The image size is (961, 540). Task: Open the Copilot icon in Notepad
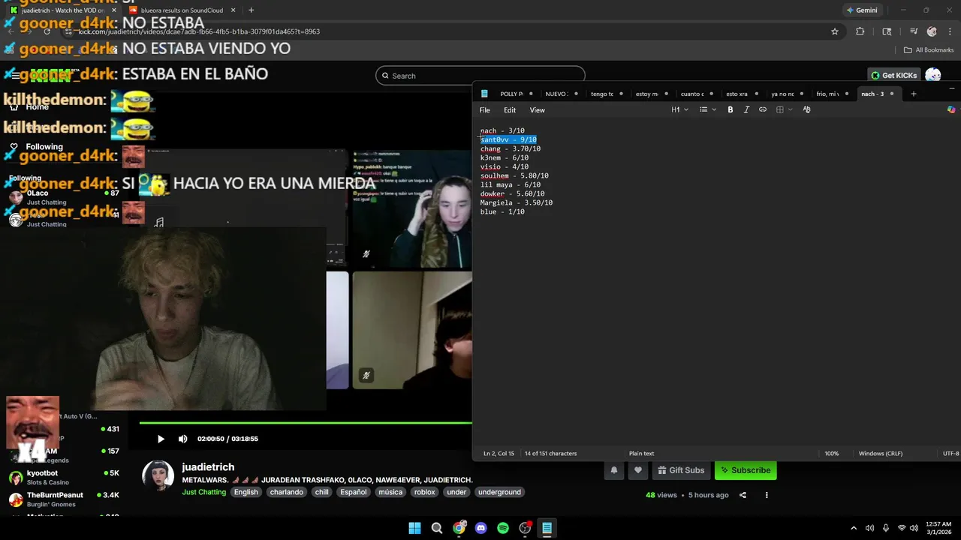coord(951,109)
